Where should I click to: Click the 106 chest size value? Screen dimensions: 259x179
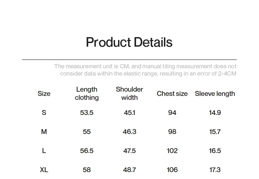172,170
